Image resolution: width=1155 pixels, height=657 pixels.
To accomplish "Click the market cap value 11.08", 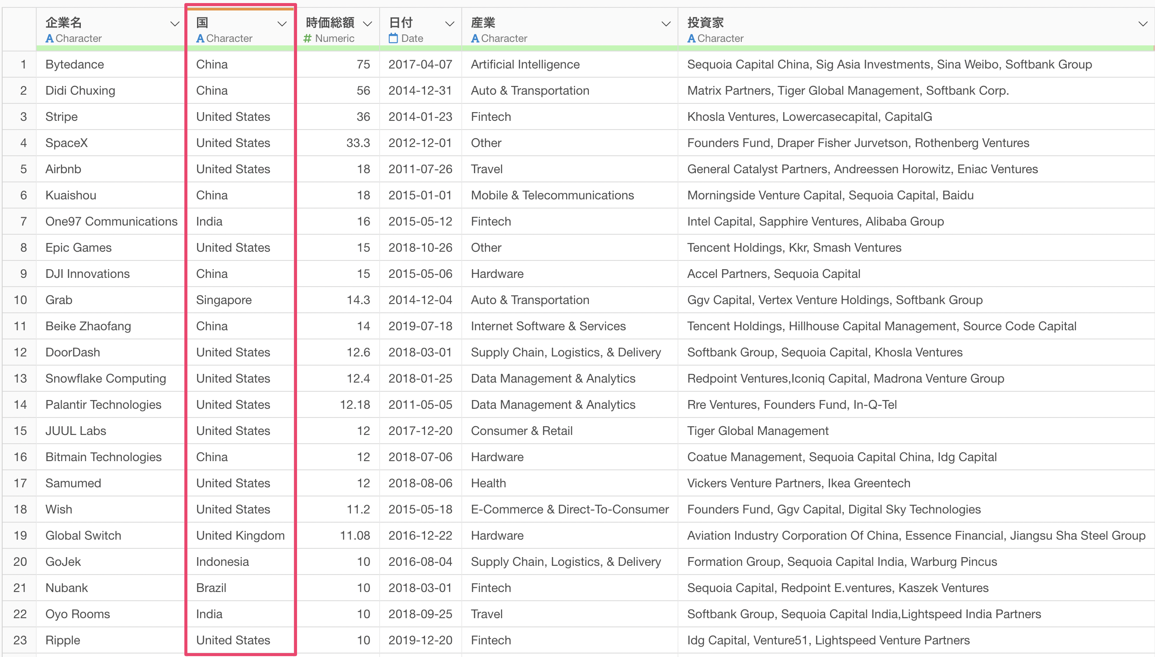I will 338,536.
